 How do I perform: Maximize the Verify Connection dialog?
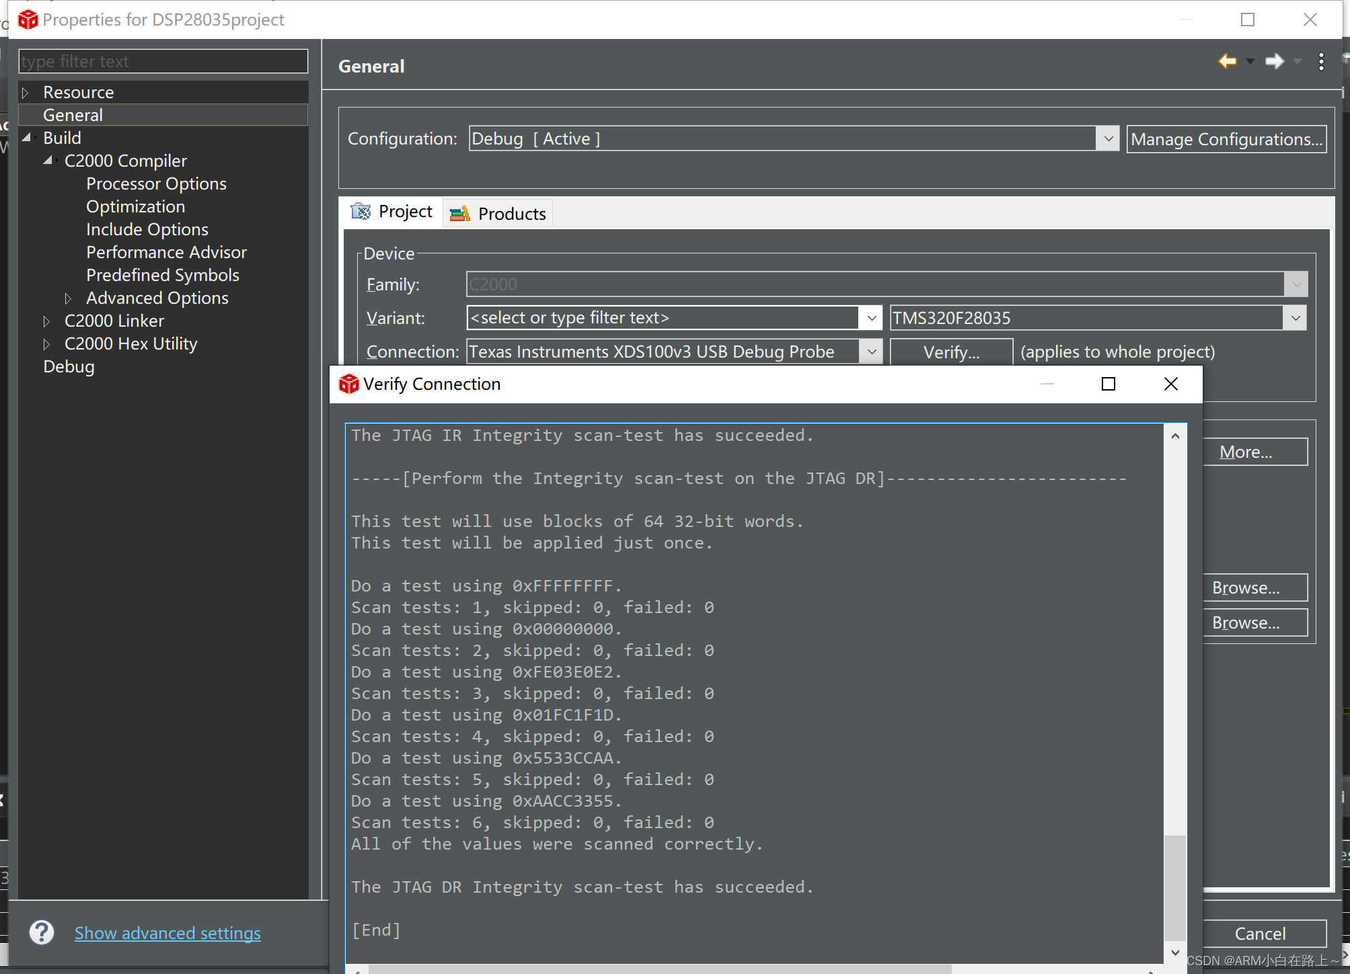pos(1109,384)
